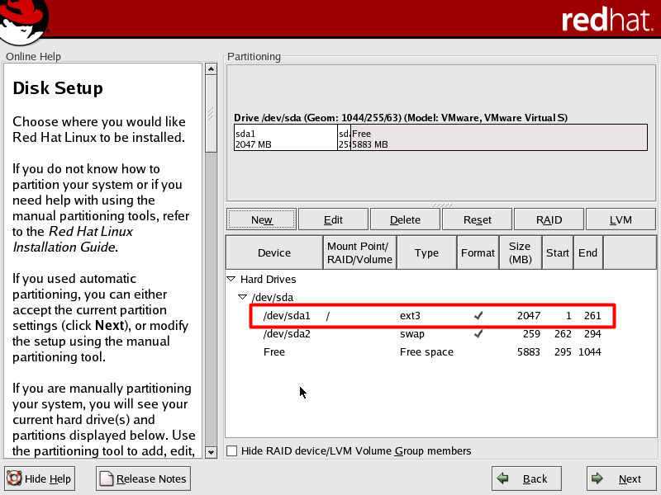Open the Release Notes button
Image resolution: width=661 pixels, height=495 pixels.
143,478
